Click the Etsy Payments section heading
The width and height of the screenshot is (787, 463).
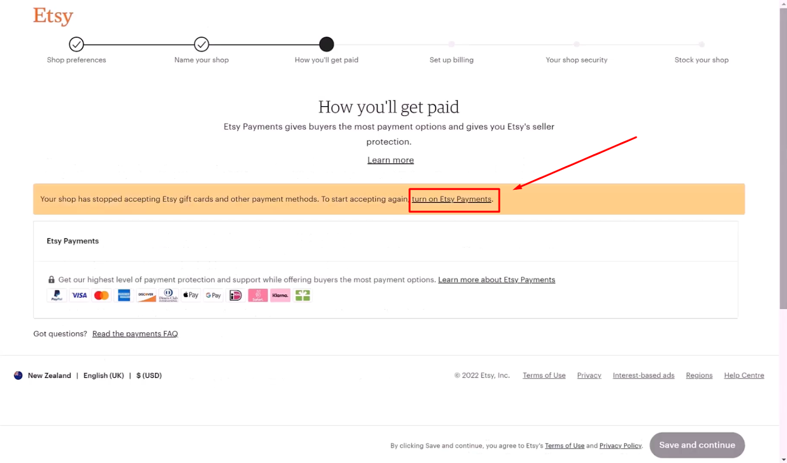click(73, 241)
